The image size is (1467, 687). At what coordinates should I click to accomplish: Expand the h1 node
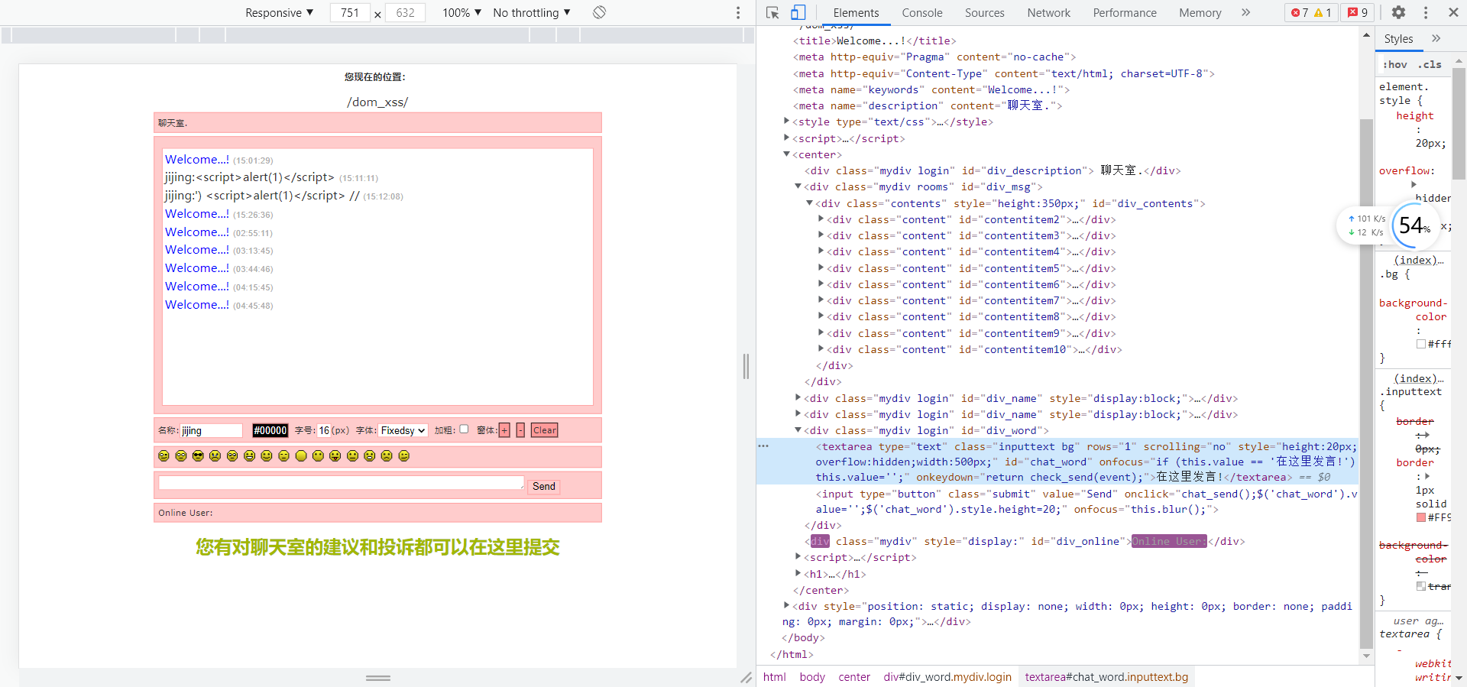click(x=798, y=573)
